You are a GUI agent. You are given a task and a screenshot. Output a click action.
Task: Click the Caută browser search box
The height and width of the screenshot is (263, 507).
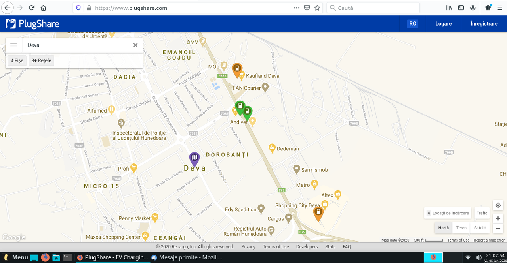pos(373,8)
